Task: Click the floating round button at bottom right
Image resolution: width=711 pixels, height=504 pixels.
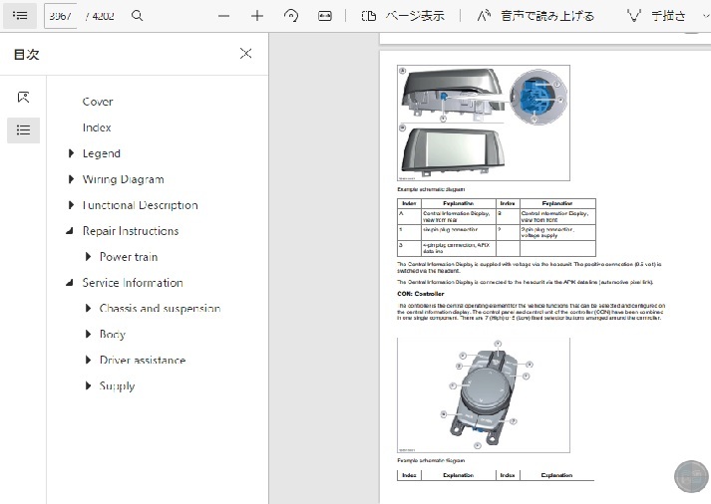Action: (691, 476)
